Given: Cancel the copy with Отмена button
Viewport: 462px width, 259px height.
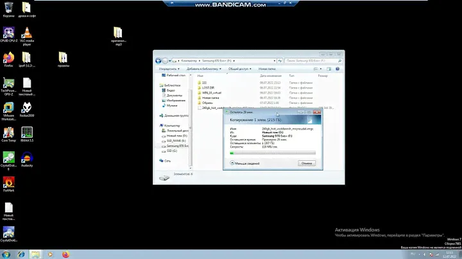Looking at the screenshot, I should tap(306, 163).
